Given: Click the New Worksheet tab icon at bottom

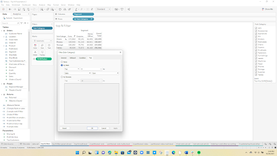Looking at the screenshot, I should click(265, 144).
